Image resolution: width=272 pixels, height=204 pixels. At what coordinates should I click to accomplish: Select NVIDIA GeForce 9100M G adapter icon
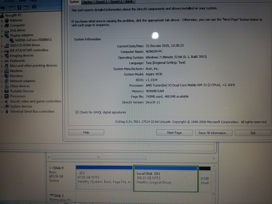12,40
